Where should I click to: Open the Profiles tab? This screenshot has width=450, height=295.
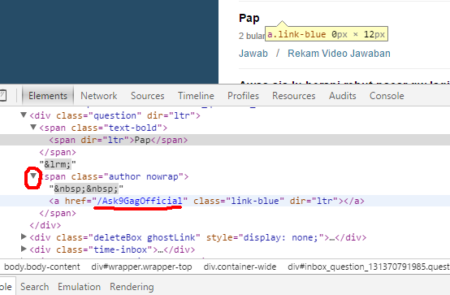point(243,96)
